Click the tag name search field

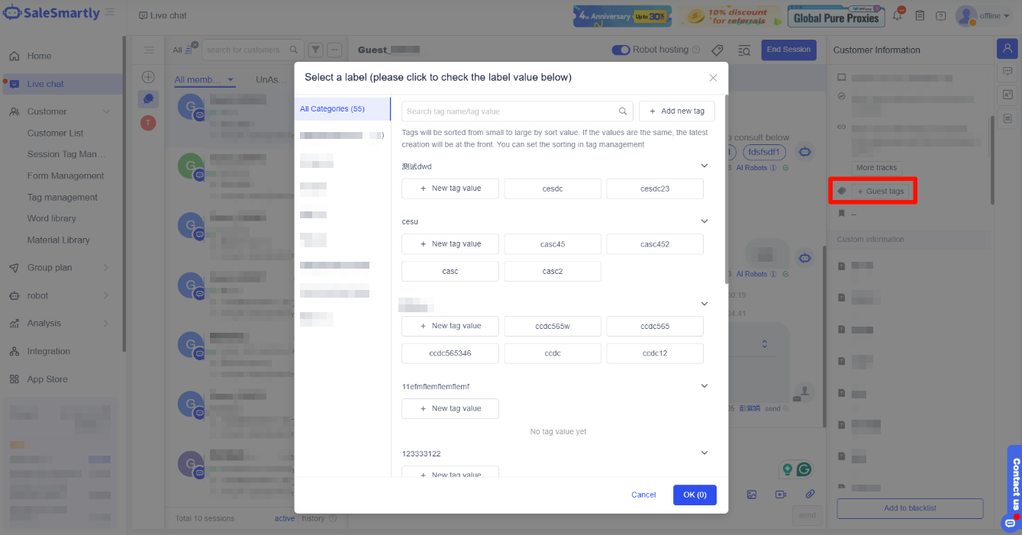(x=509, y=111)
